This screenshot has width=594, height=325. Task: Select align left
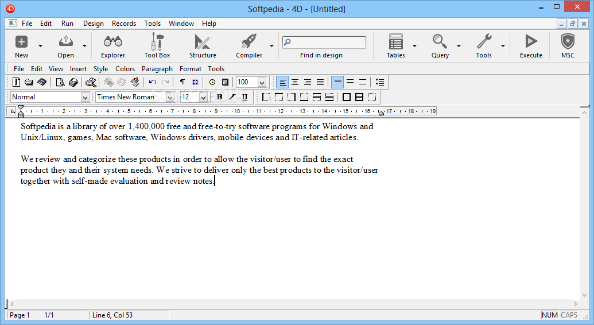[x=282, y=82]
